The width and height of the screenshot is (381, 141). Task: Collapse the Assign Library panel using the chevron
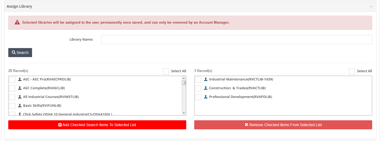coord(371,7)
